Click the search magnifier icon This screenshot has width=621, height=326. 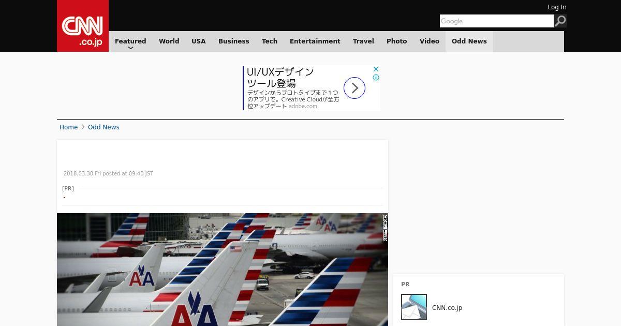pyautogui.click(x=560, y=21)
